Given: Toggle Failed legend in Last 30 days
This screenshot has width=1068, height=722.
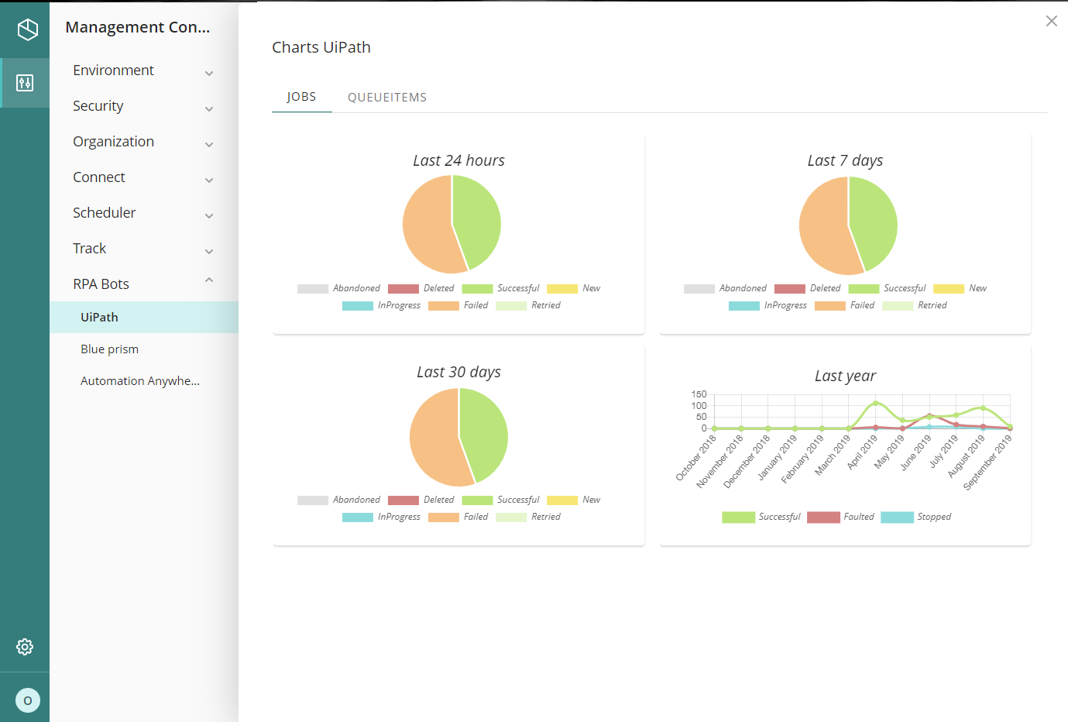Looking at the screenshot, I should [458, 517].
